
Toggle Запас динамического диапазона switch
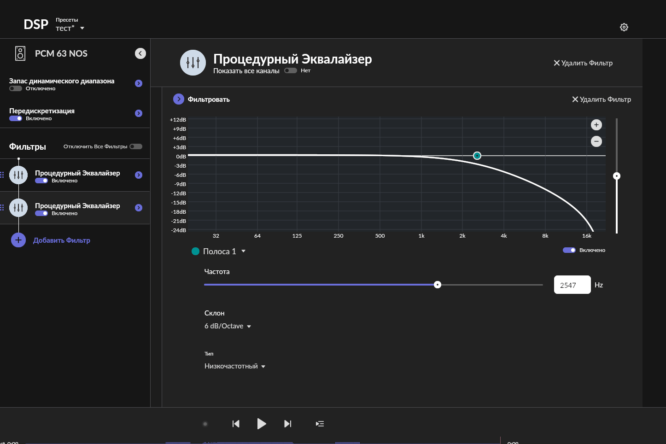click(16, 88)
